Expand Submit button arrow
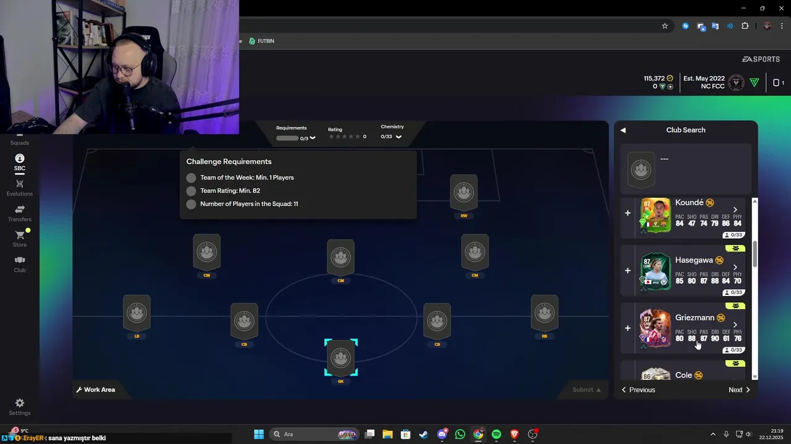791x444 pixels. click(599, 390)
